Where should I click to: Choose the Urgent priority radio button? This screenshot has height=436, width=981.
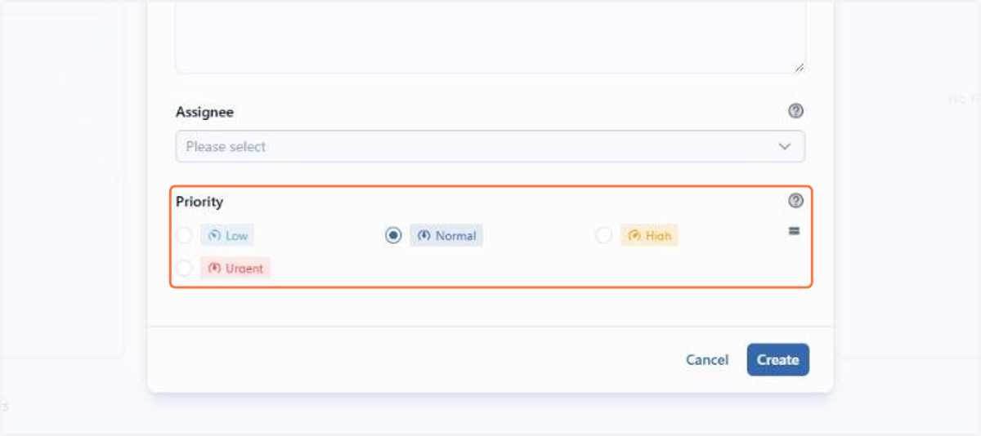[x=185, y=268]
